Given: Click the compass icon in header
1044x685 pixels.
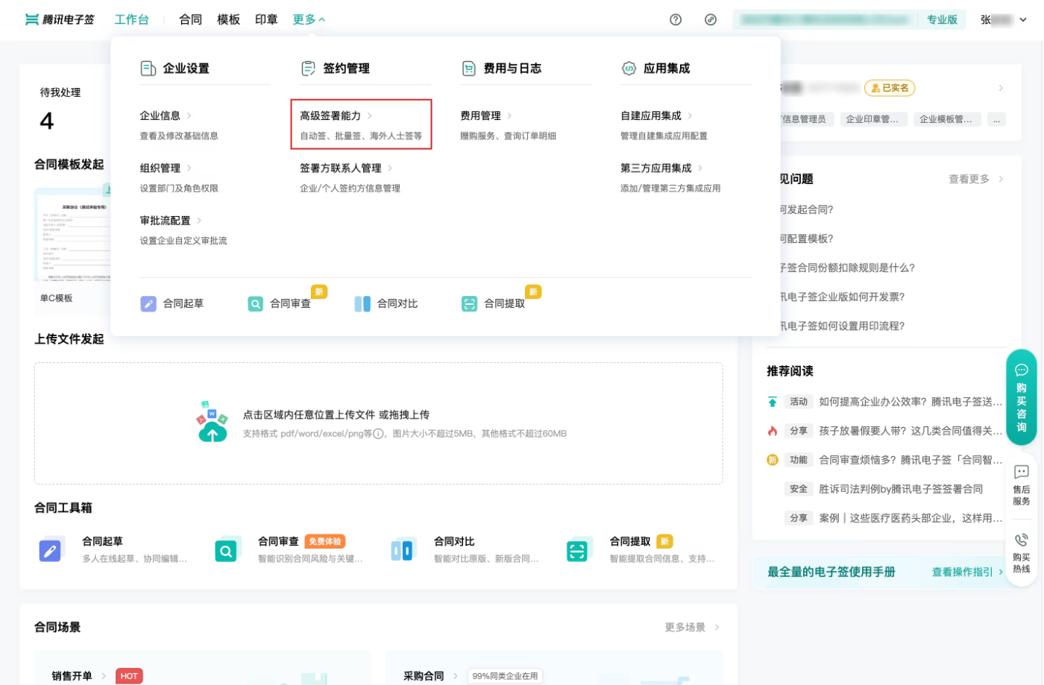Looking at the screenshot, I should point(711,20).
